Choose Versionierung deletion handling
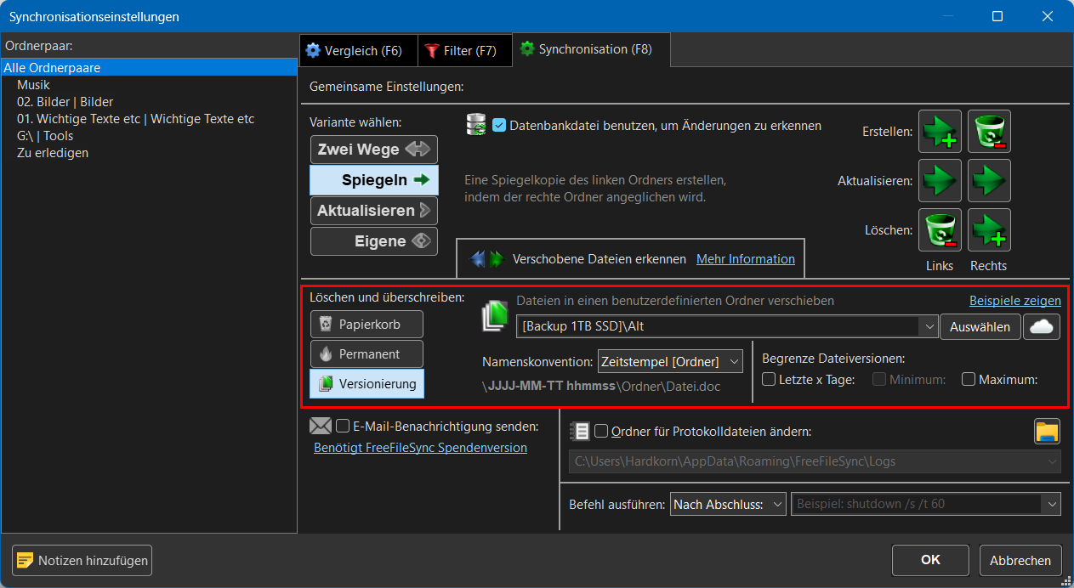 367,384
